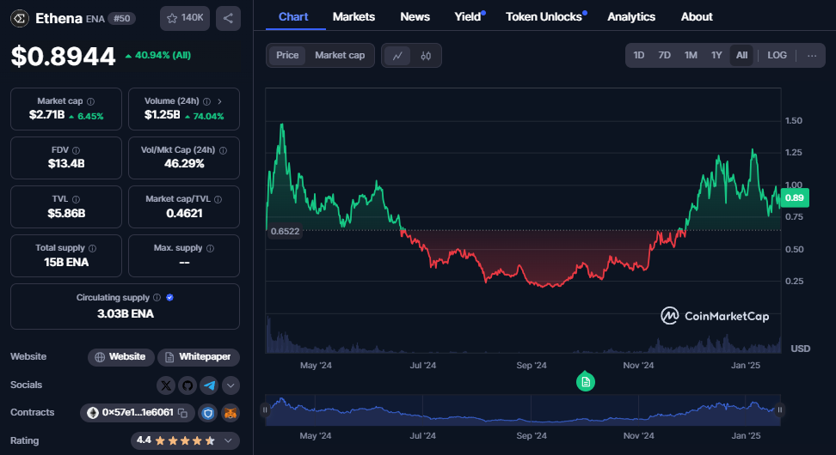This screenshot has width=836, height=455.
Task: Show TVL info icon
Action: point(77,199)
